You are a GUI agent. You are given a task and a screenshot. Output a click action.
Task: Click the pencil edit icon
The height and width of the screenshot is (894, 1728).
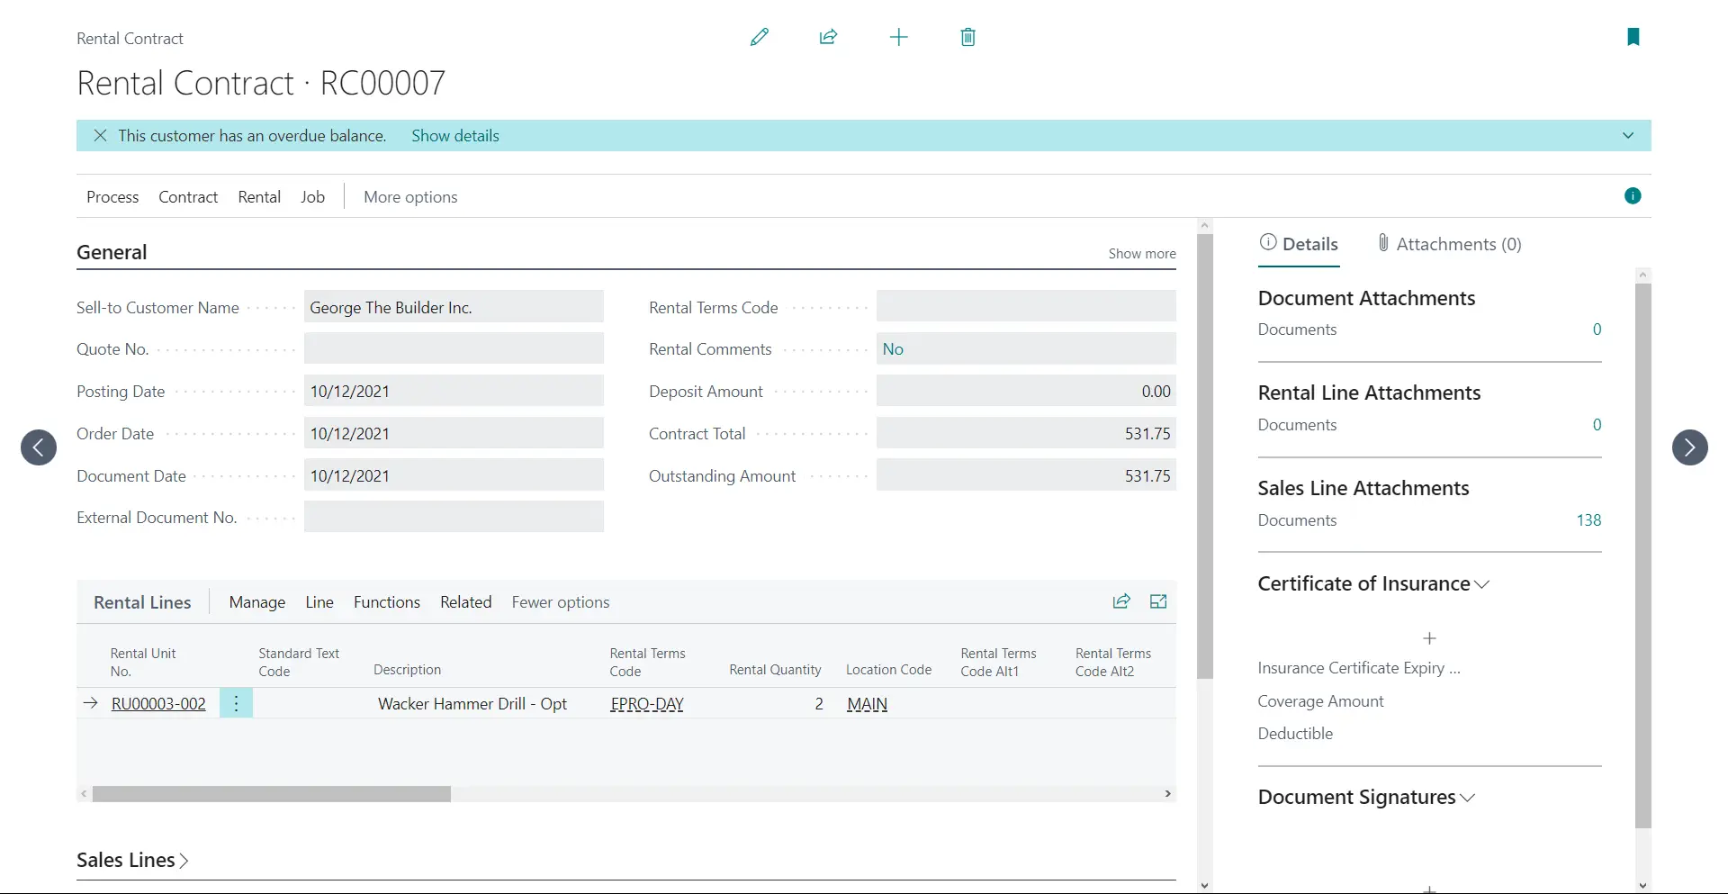point(760,37)
